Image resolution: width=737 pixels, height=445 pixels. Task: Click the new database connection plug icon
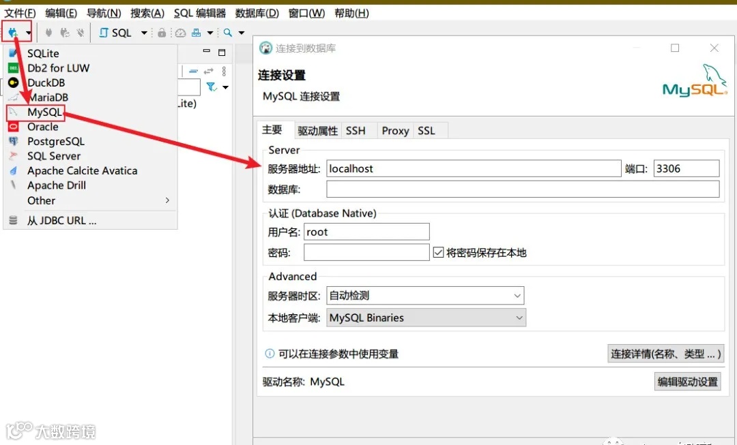click(13, 33)
